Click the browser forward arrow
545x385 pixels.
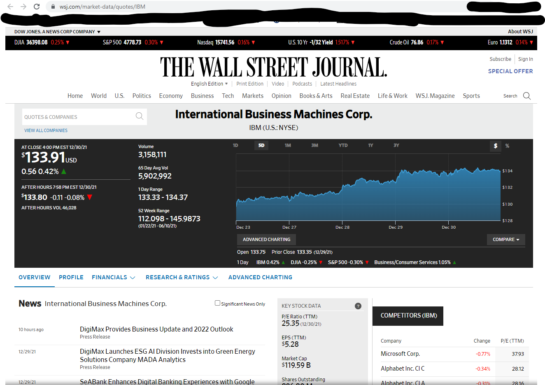tap(23, 7)
